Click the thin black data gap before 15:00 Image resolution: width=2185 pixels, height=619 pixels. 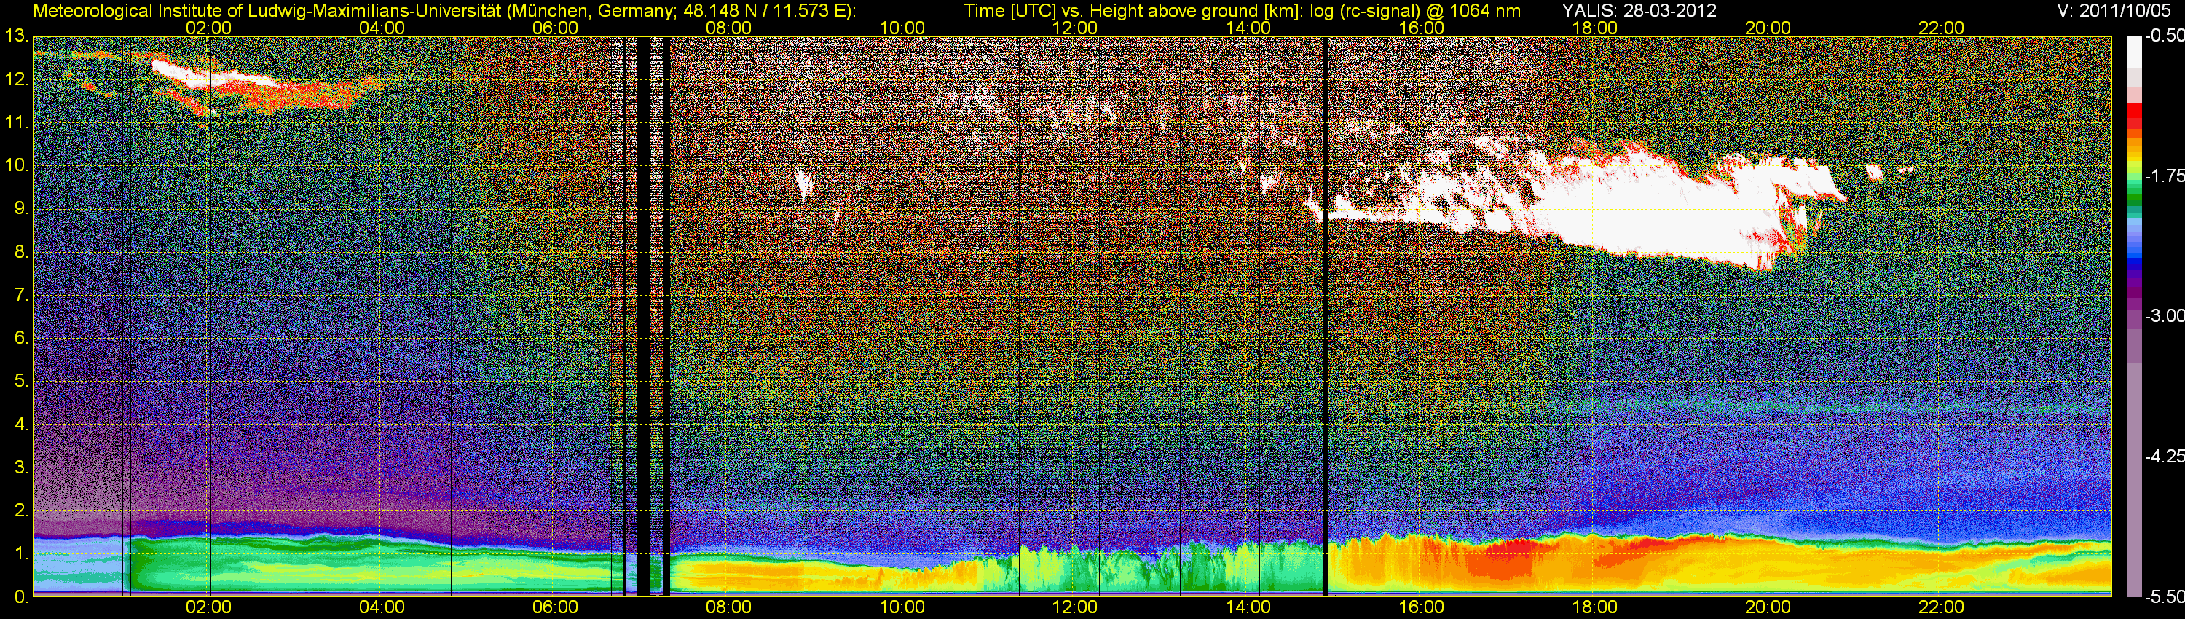(1325, 318)
